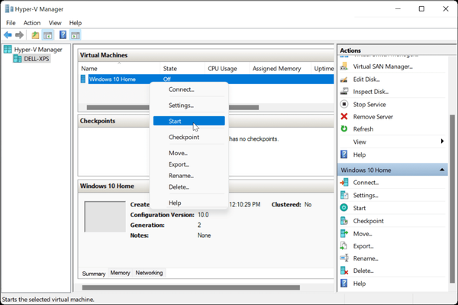Click Edit Disk... in Actions pane

click(366, 79)
